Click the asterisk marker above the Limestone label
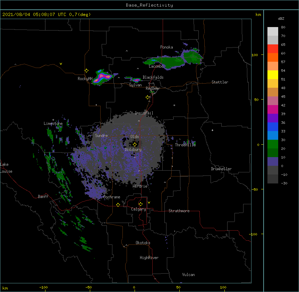This screenshot has width=299, height=292. (53, 120)
